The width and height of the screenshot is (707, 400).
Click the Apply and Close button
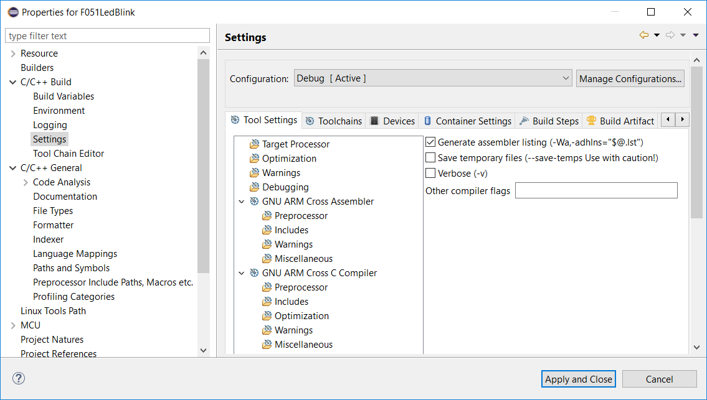click(x=579, y=379)
